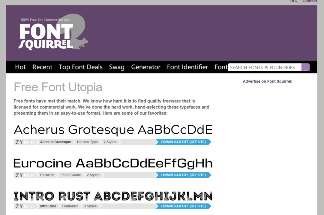Click the Horizon Type foundry link
The image size is (324, 215).
click(x=87, y=142)
